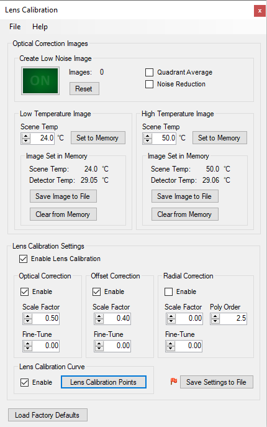Uncheck Enable Lens Calibration
267x427 pixels.
[24, 259]
